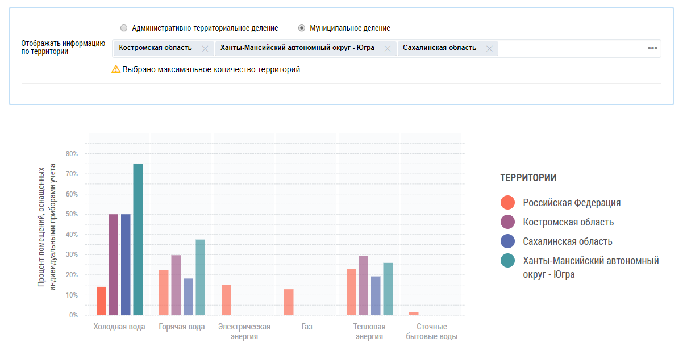Toggle Костромская область legend circle

pyautogui.click(x=507, y=222)
